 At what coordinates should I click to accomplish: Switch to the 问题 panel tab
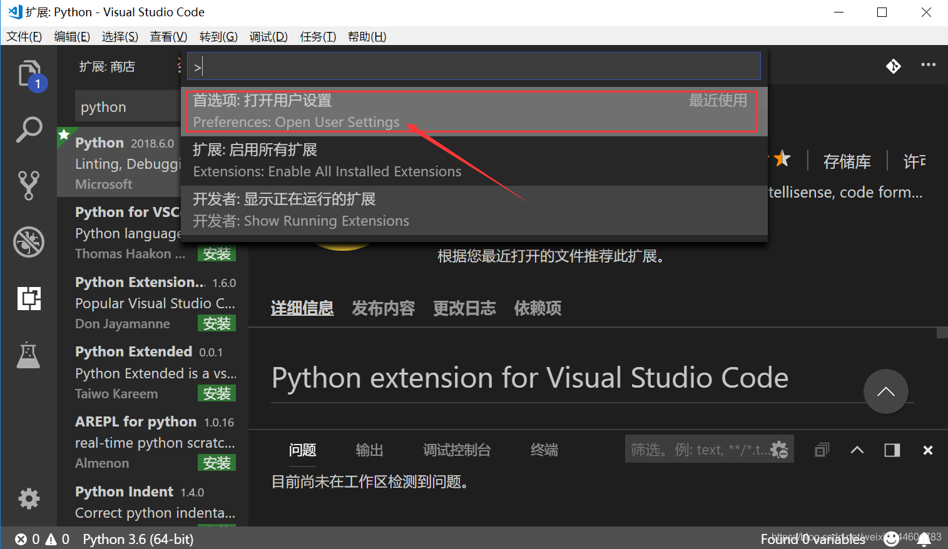tap(302, 450)
